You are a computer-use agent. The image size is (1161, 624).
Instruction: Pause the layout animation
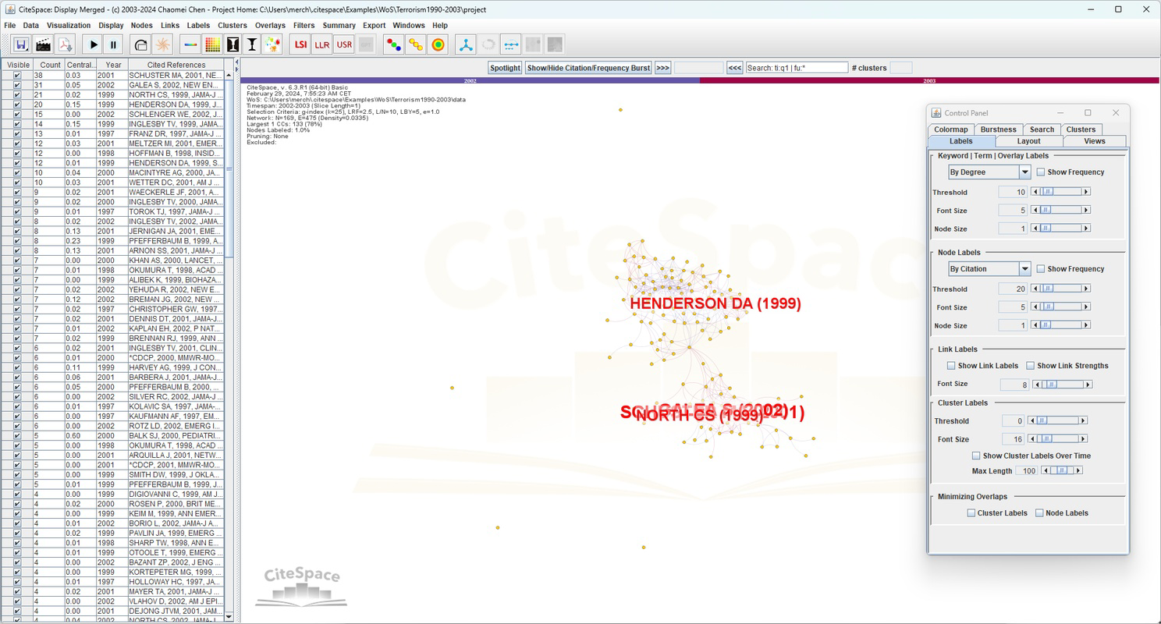tap(114, 44)
